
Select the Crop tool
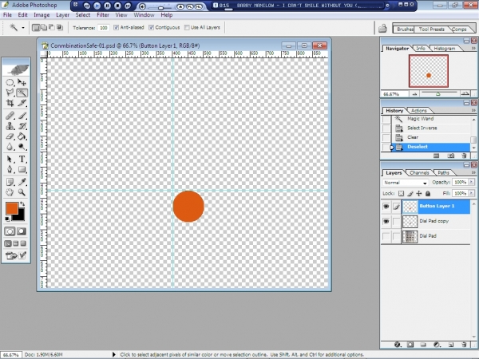coord(10,103)
